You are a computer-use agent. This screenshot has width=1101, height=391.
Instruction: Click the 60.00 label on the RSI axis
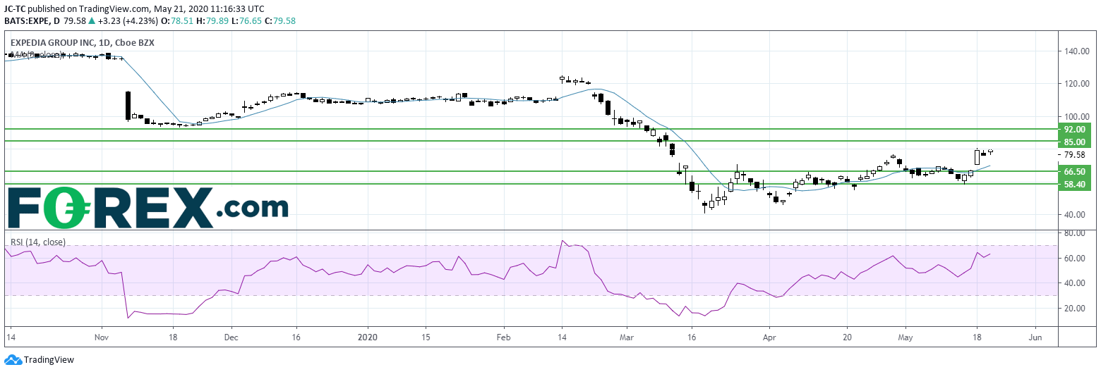tap(1074, 259)
